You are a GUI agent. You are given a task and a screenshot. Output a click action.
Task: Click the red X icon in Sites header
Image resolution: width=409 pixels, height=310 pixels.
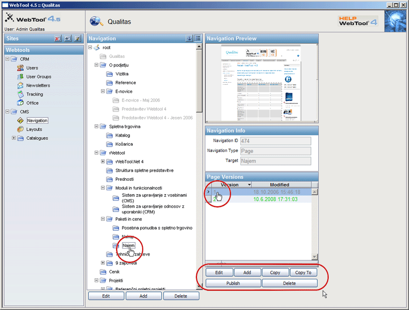(x=58, y=39)
